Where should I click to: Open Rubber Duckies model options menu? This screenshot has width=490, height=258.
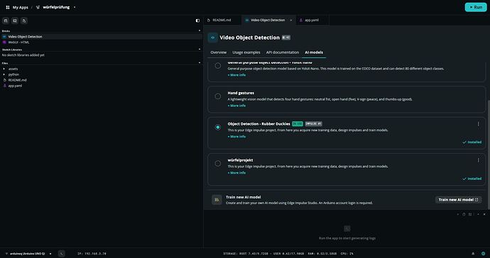coord(478,124)
